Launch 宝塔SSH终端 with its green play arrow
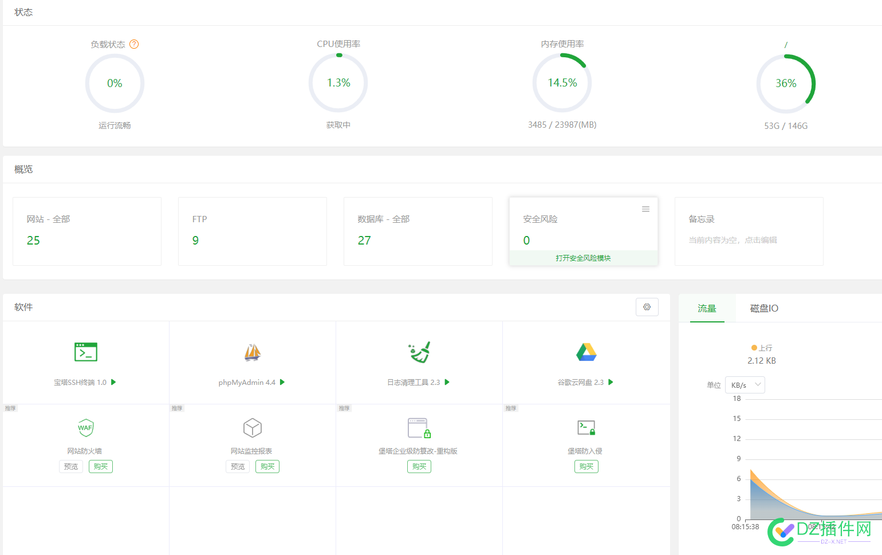Screen dimensions: 882x555 tap(113, 382)
